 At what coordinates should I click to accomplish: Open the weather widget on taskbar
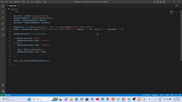pos(8,99)
